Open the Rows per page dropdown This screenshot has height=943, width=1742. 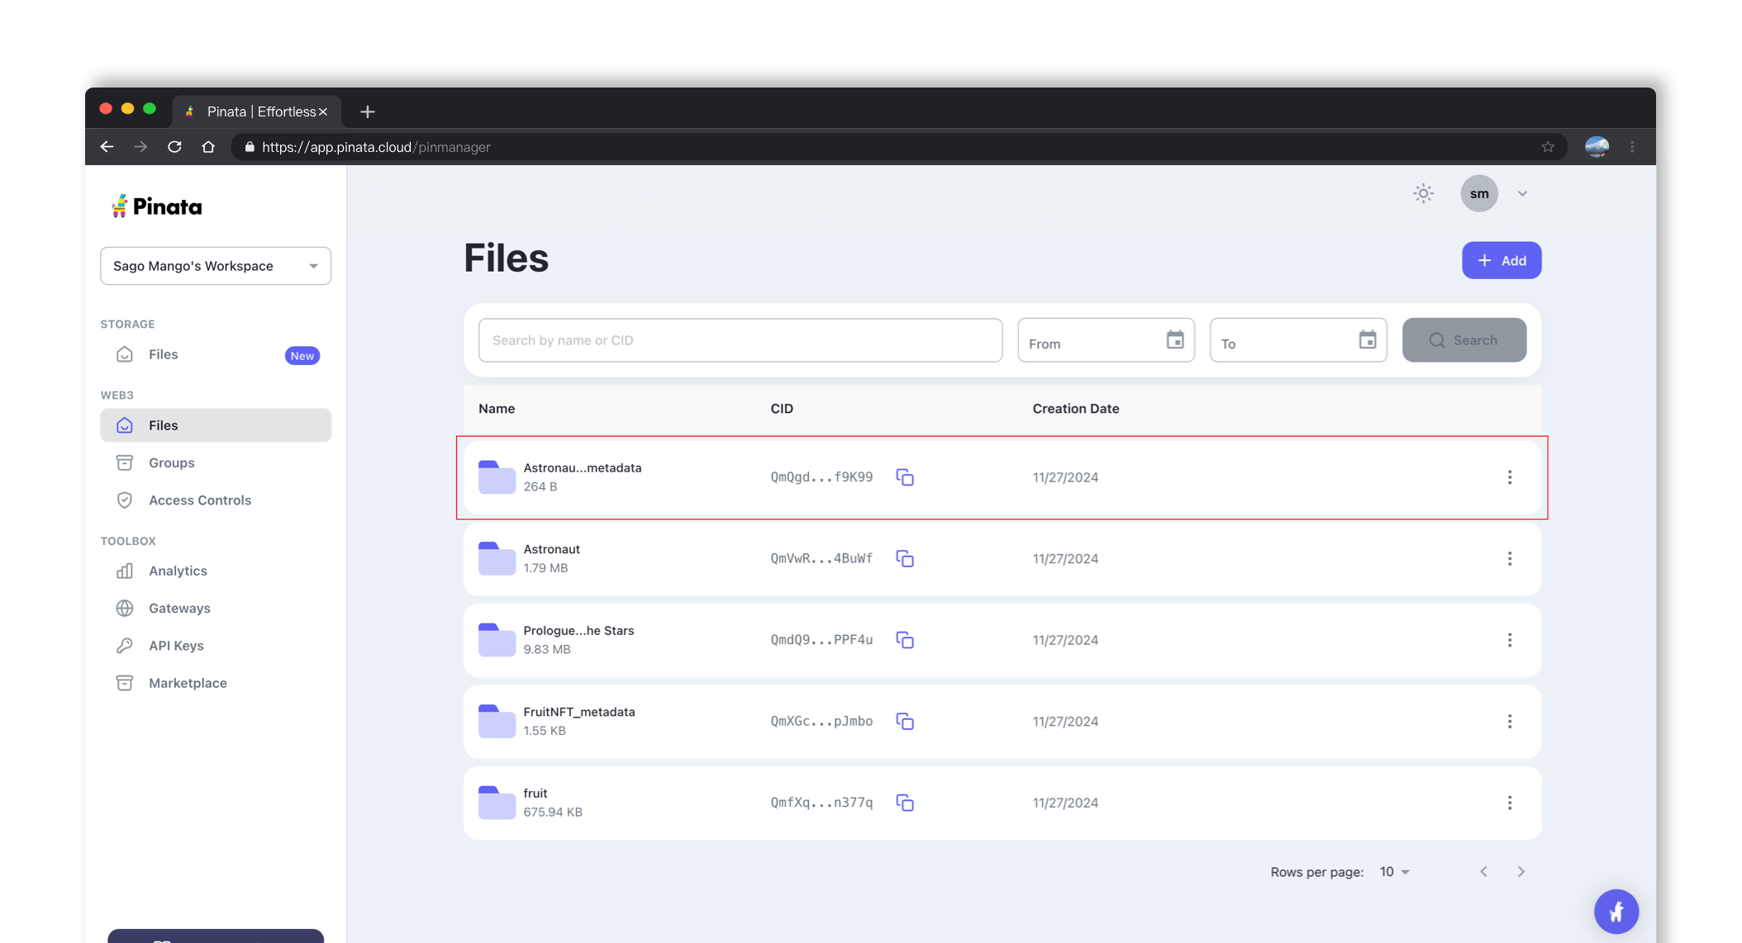(x=1395, y=872)
